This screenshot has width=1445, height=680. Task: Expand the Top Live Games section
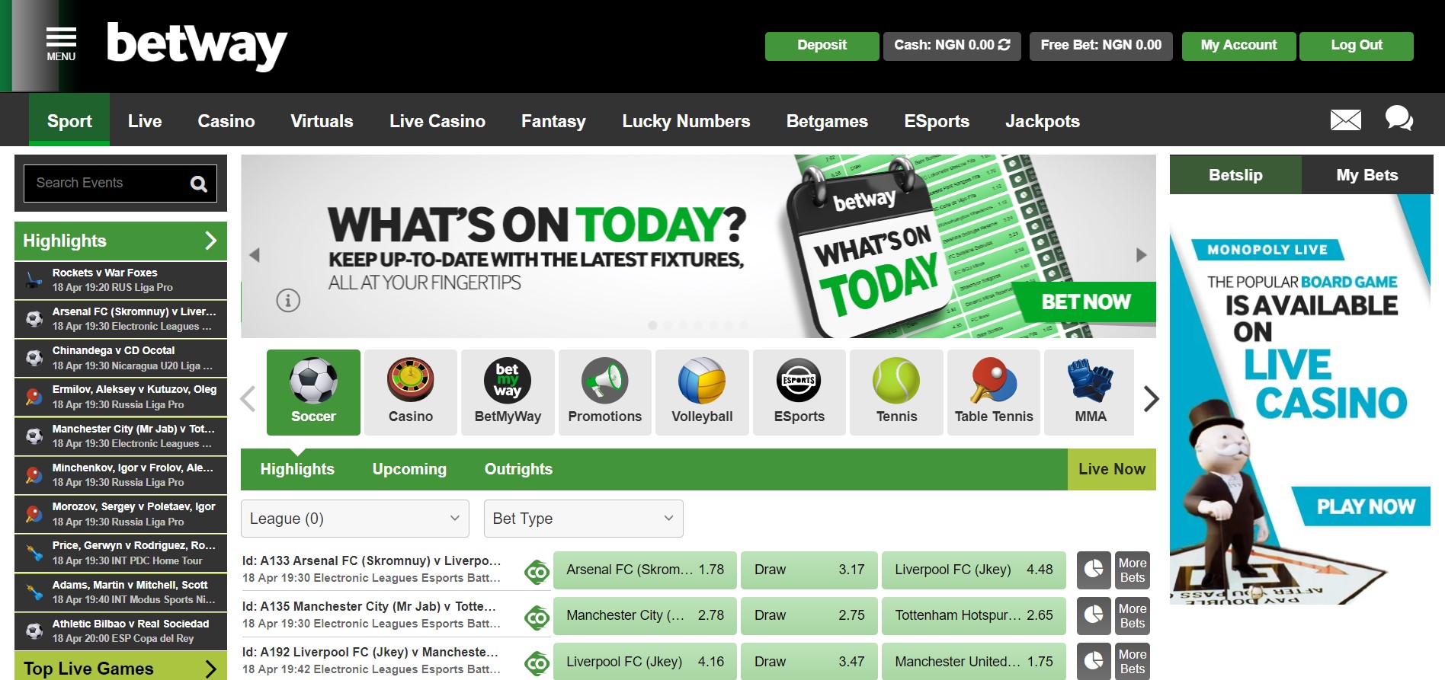tap(120, 668)
